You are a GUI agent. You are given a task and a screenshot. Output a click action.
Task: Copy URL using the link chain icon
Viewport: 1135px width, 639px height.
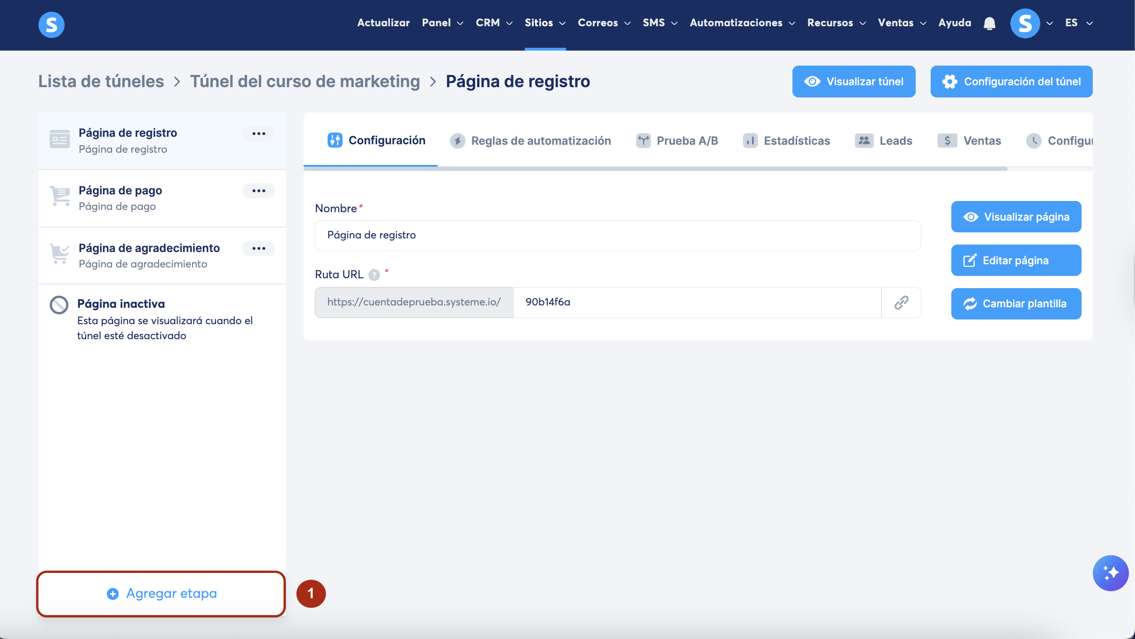coord(901,303)
